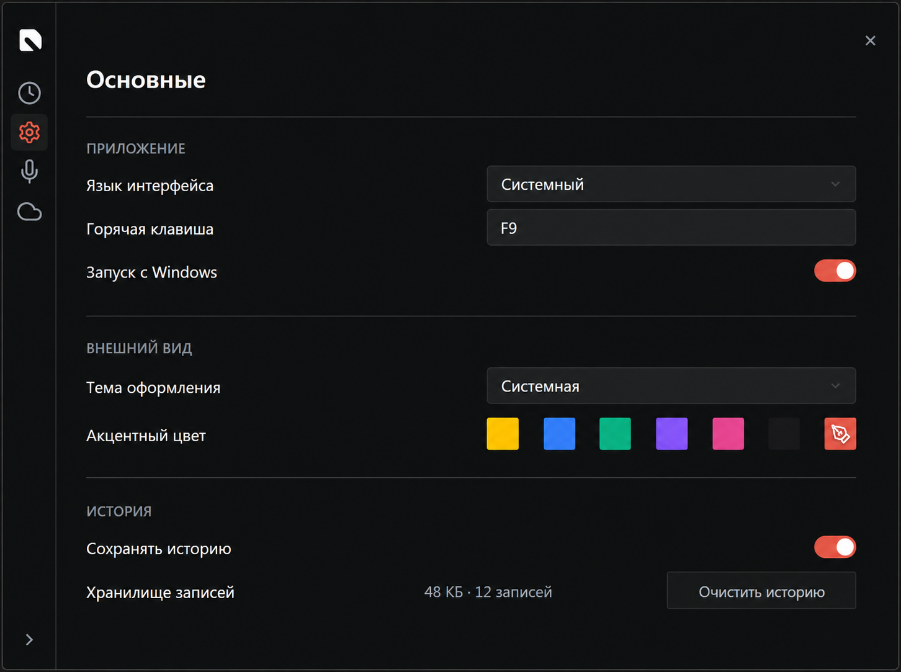Pick the yellow accent color
901x672 pixels.
tap(503, 434)
